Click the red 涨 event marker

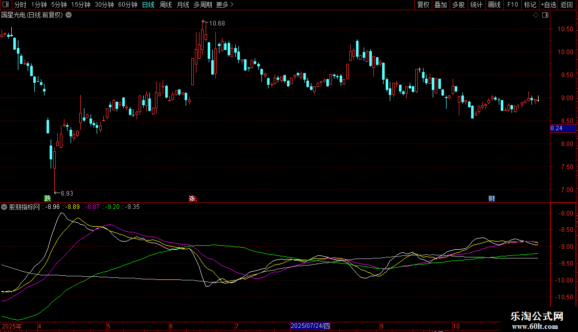point(192,198)
